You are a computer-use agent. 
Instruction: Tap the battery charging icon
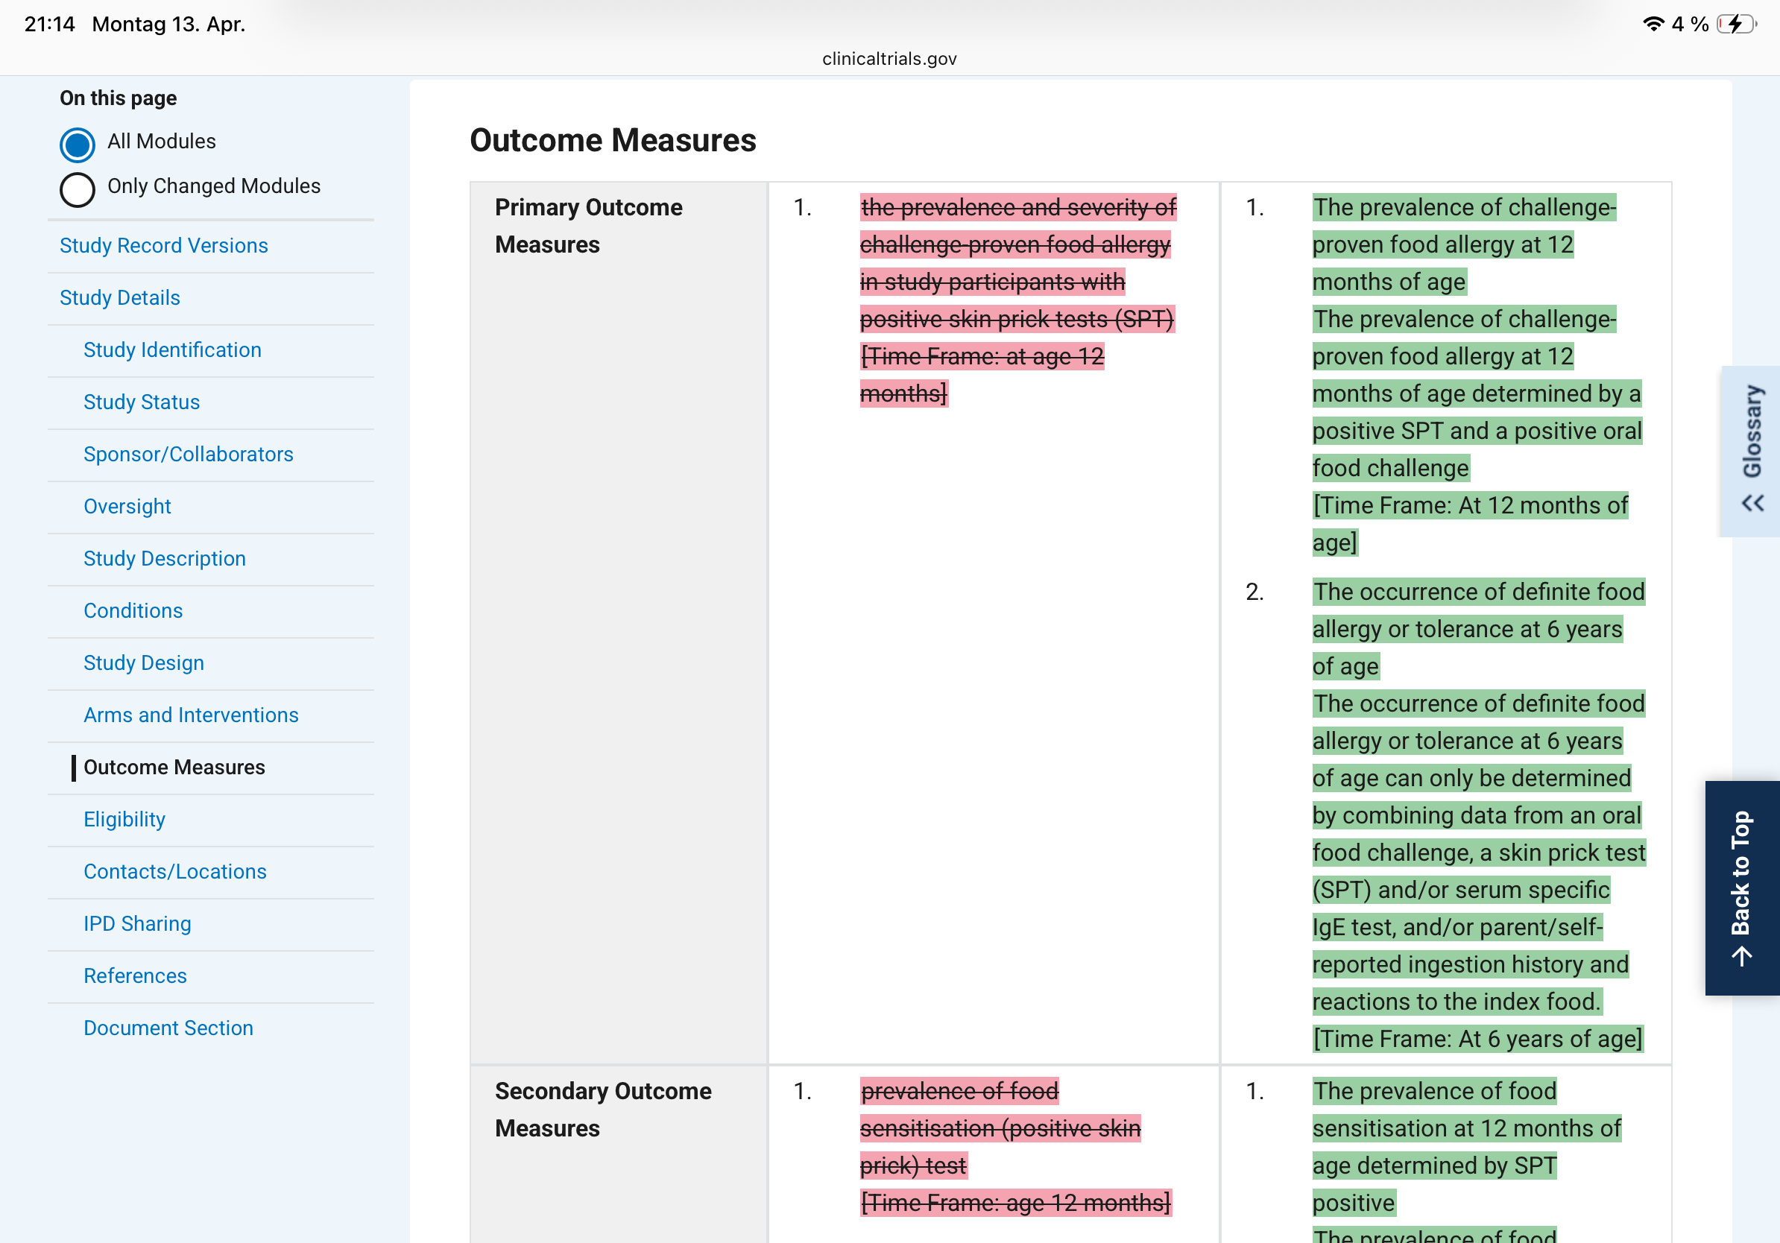tap(1735, 24)
